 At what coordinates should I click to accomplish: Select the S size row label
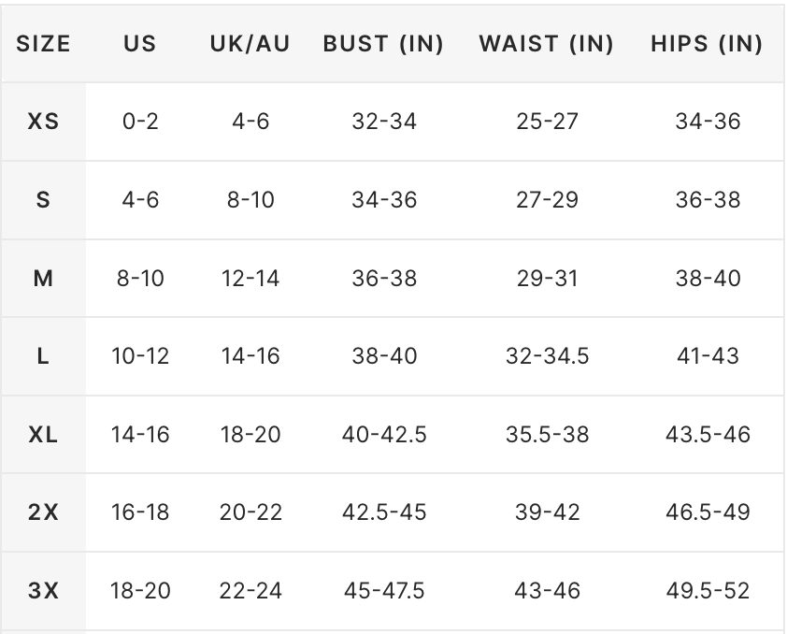coord(43,200)
